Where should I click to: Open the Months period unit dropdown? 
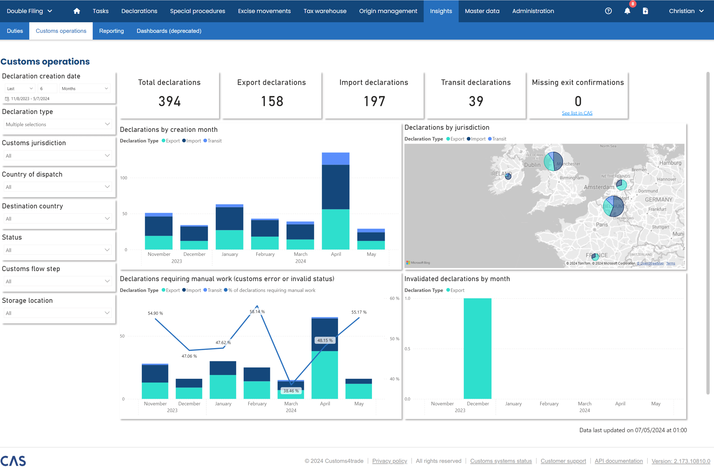point(85,89)
